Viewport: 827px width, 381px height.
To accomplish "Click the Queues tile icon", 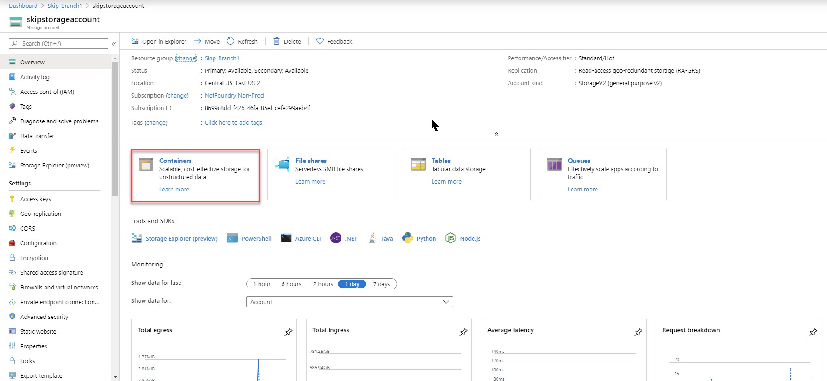I will tap(555, 164).
